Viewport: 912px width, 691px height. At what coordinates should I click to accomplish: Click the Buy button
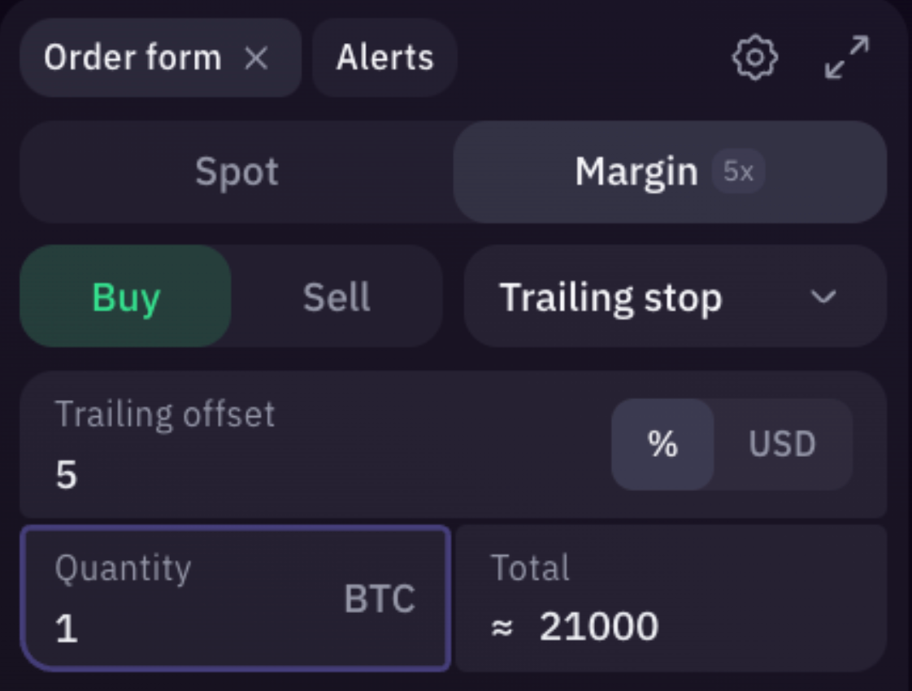click(124, 297)
